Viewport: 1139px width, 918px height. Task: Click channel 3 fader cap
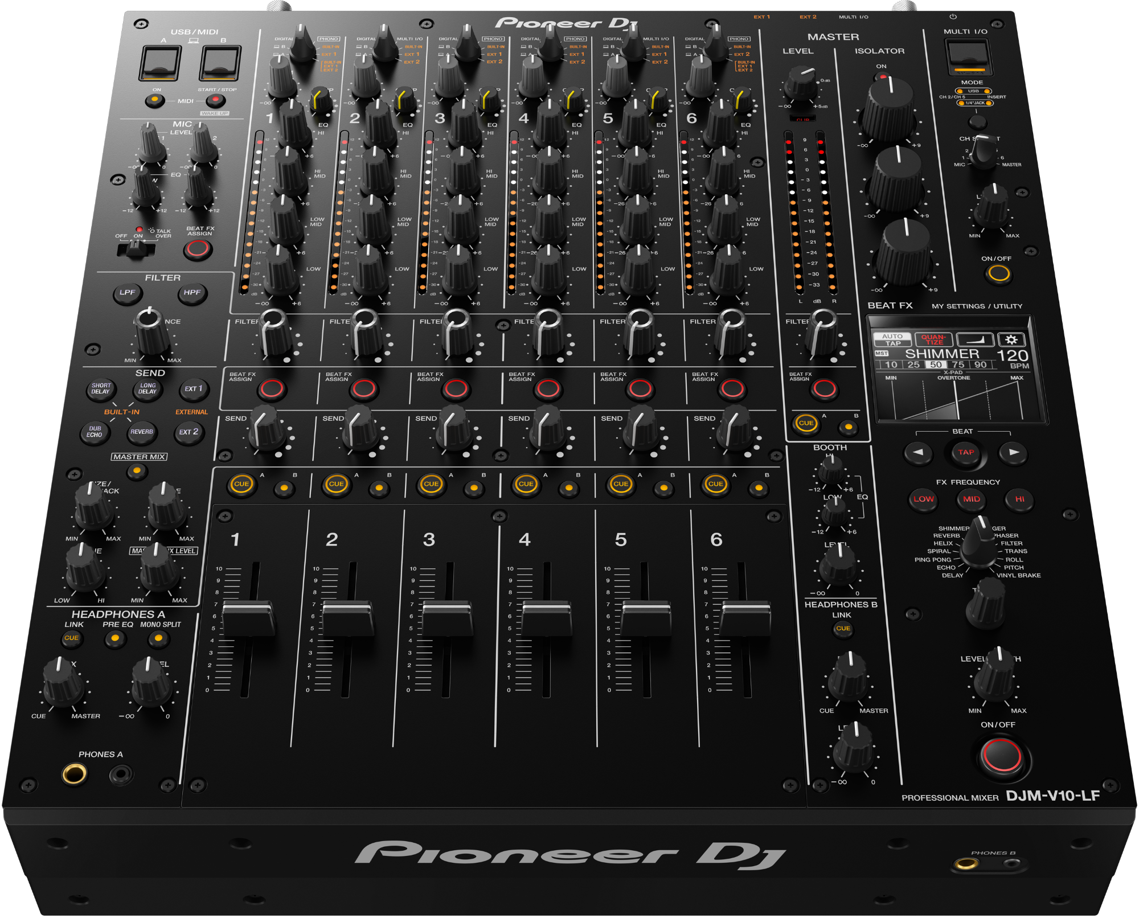(x=447, y=617)
